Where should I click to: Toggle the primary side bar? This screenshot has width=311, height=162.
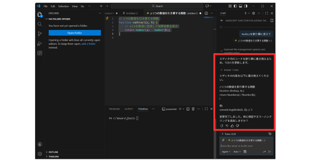[x=235, y=6]
